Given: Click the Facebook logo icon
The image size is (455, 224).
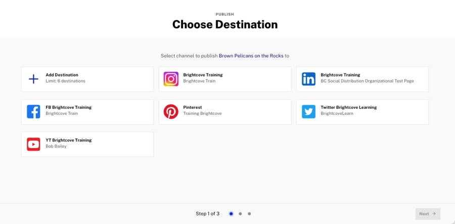Looking at the screenshot, I should tap(33, 112).
